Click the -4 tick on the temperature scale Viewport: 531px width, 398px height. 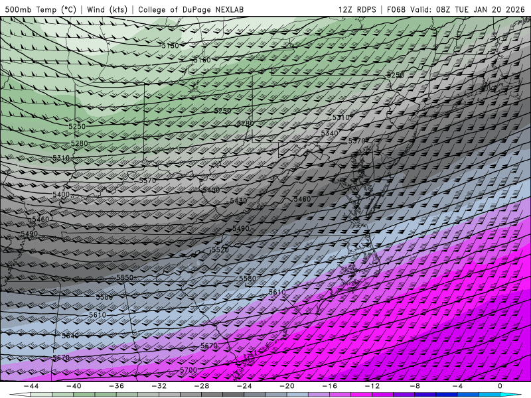pyautogui.click(x=458, y=386)
